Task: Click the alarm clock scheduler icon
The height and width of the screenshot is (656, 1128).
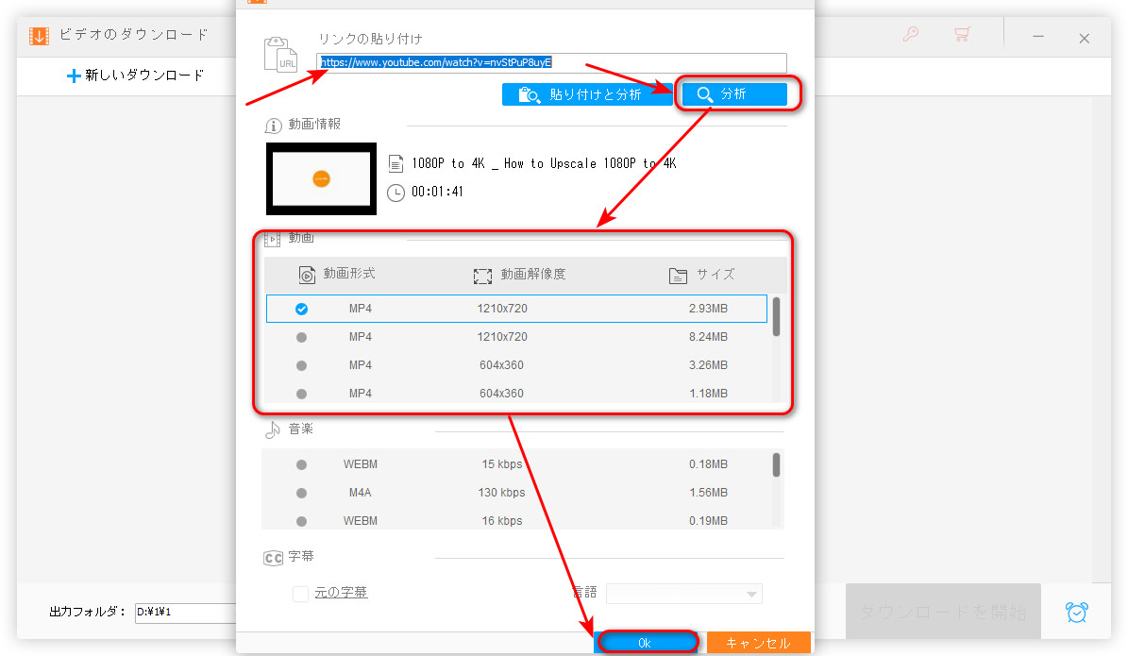Action: tap(1075, 612)
